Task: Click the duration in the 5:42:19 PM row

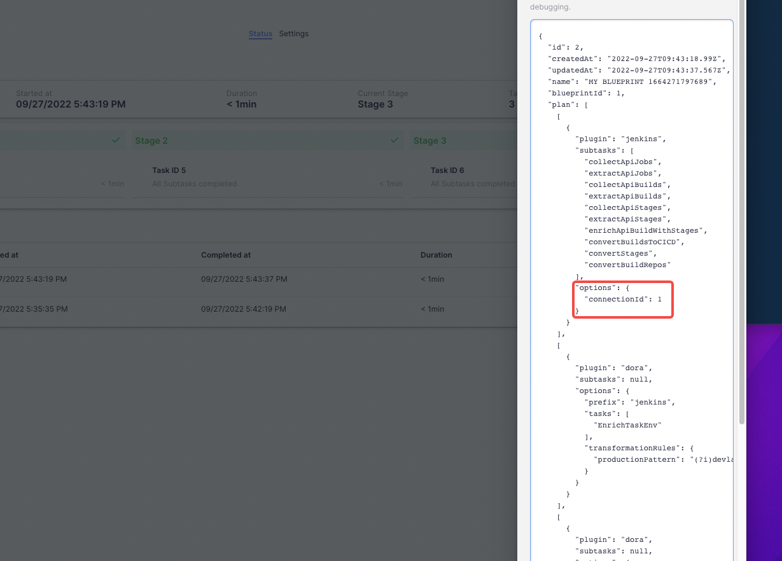Action: (x=433, y=309)
